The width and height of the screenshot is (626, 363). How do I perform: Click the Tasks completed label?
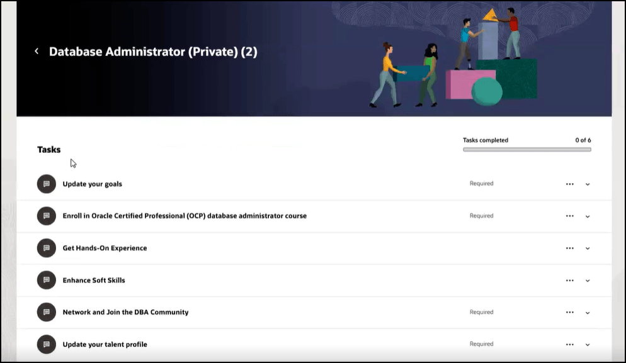pos(486,140)
